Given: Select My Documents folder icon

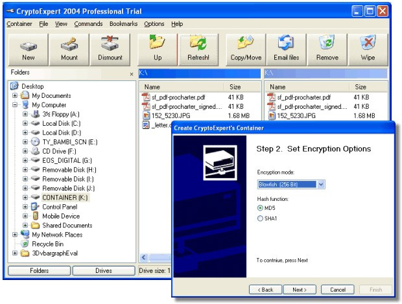Looking at the screenshot, I should click(x=25, y=95).
